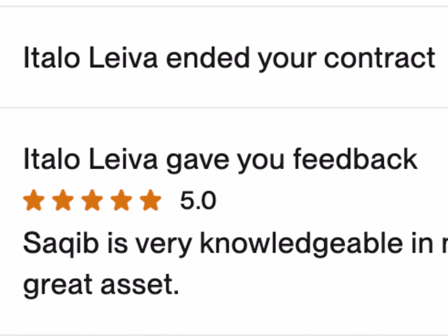Click the divider line between the two notifications
This screenshot has height=336, width=448.
click(224, 108)
